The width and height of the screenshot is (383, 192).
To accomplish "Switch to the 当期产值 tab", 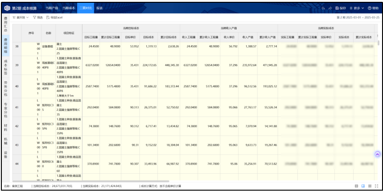I will (x=52, y=8).
